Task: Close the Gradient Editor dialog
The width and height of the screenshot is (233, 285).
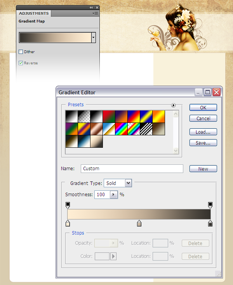Action: click(x=217, y=92)
